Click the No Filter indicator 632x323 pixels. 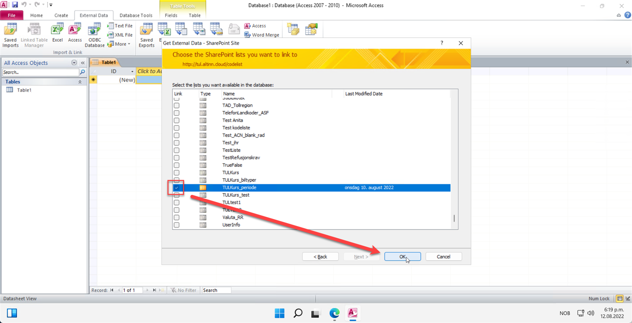tap(183, 290)
